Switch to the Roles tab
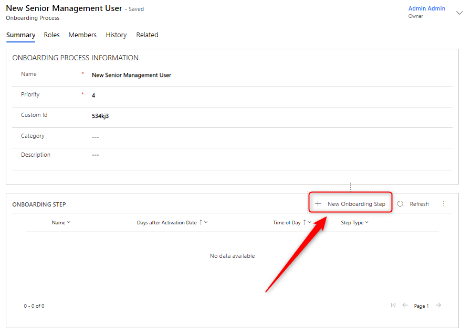Viewport: 472px width, 336px height. 51,35
